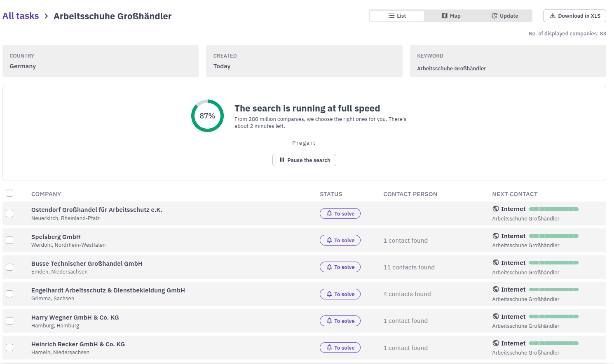Click To solve status for Spelsberg GmbH
614x364 pixels.
[340, 240]
